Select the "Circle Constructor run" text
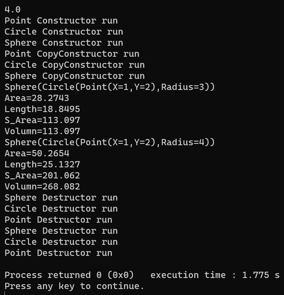The width and height of the screenshot is (284, 295). coord(64,32)
